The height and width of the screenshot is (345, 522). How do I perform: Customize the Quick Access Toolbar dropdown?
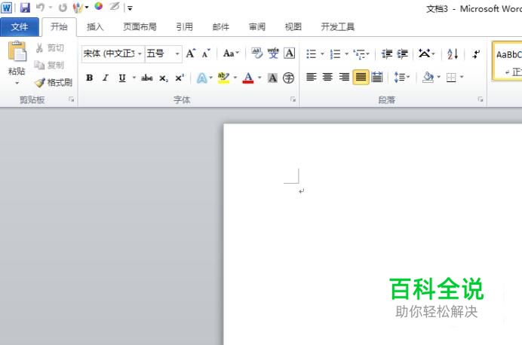coord(130,8)
